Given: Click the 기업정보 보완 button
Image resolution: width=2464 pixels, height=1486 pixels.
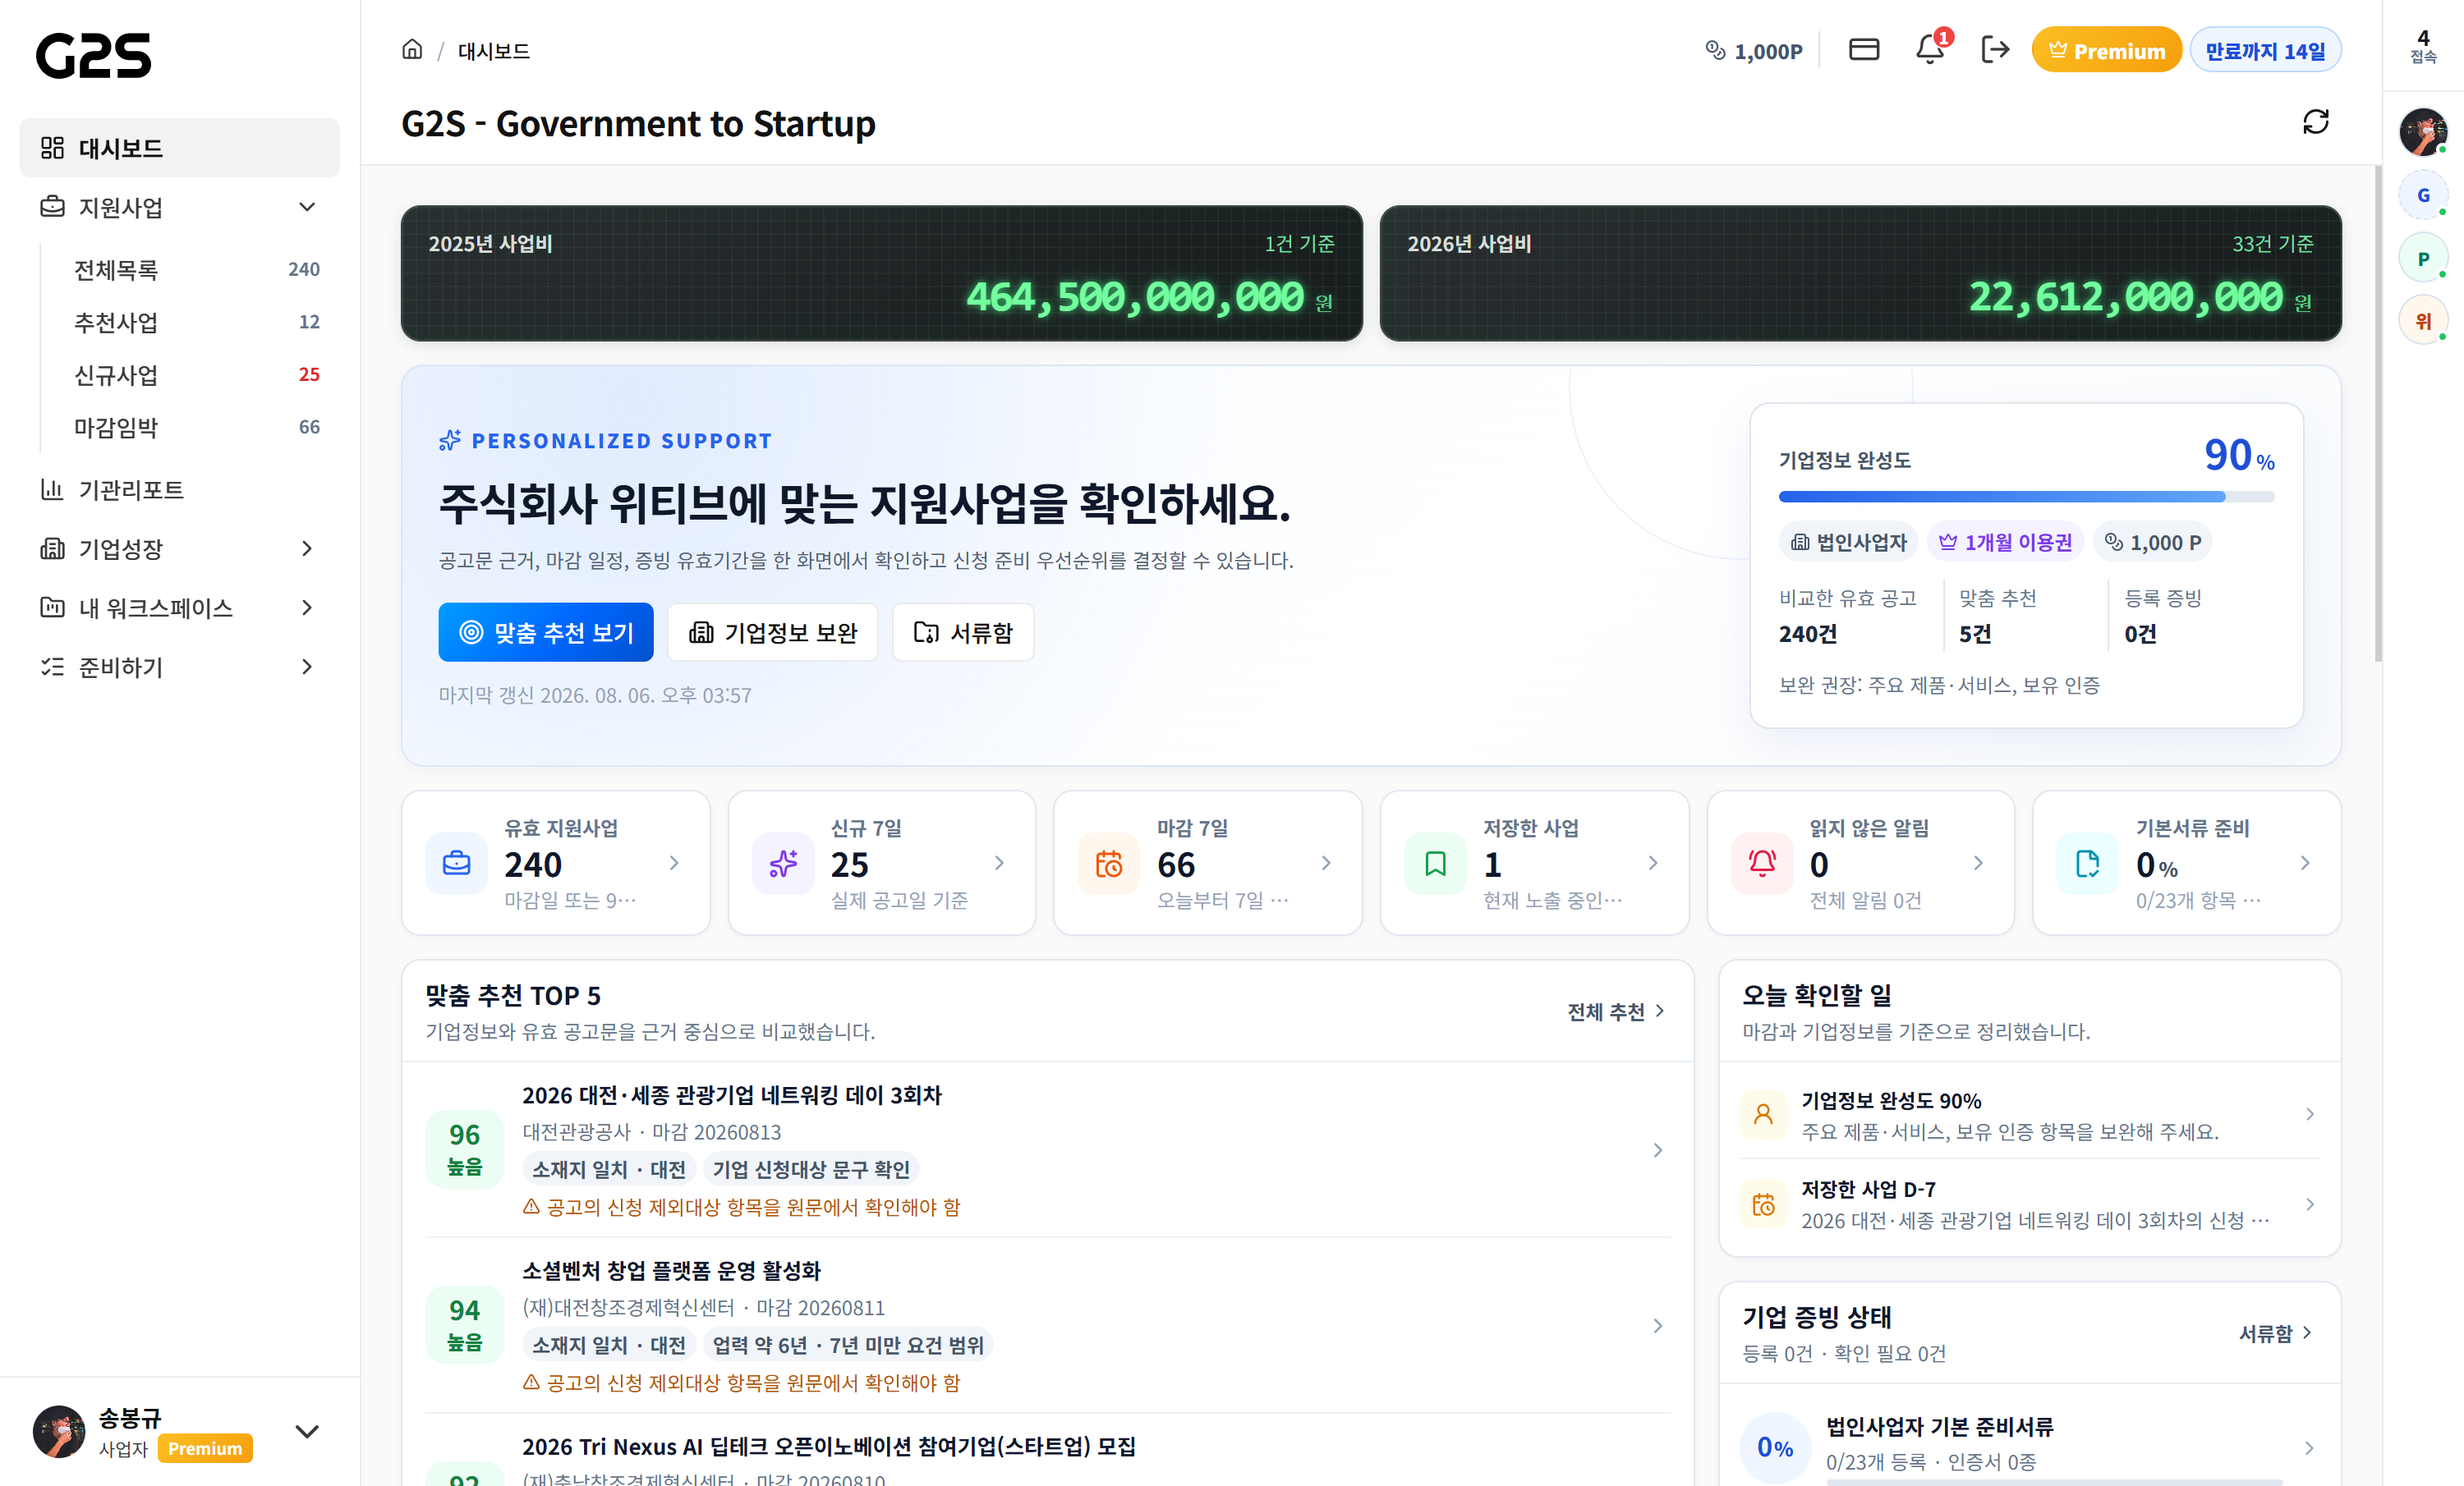Looking at the screenshot, I should tap(773, 631).
